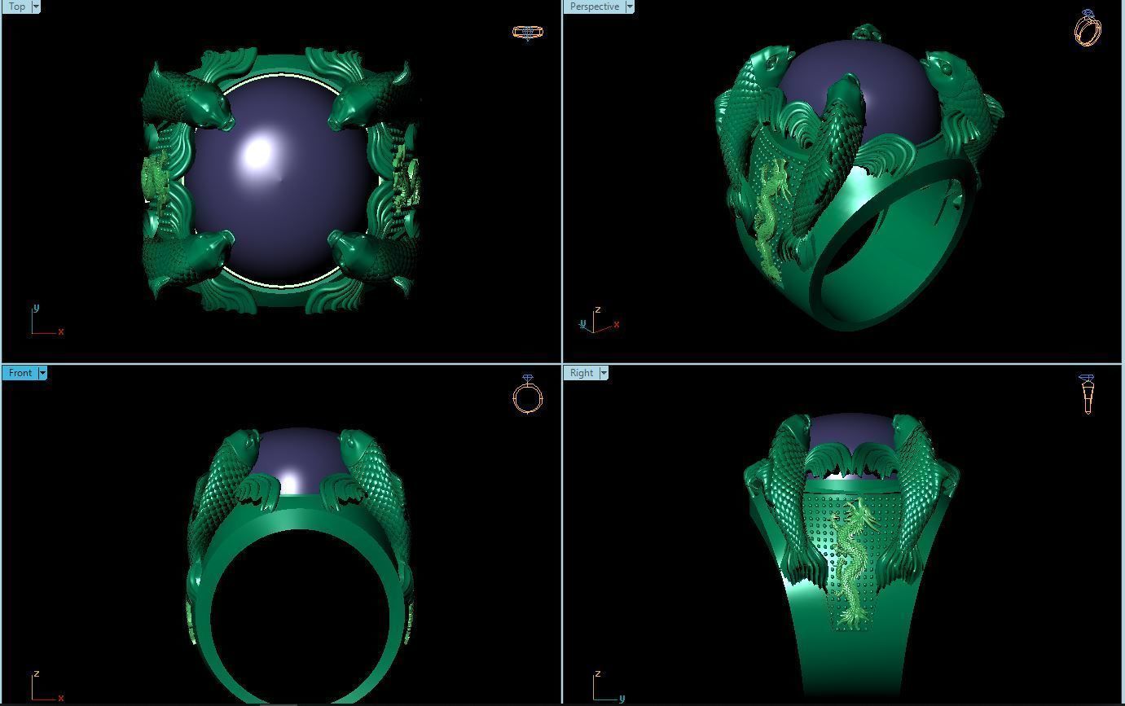Click the XYZ axis indicator in Perspective viewport
This screenshot has width=1125, height=706.
pos(600,320)
